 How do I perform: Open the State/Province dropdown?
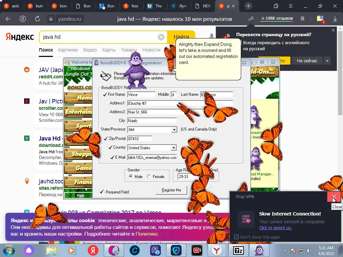[x=174, y=130]
